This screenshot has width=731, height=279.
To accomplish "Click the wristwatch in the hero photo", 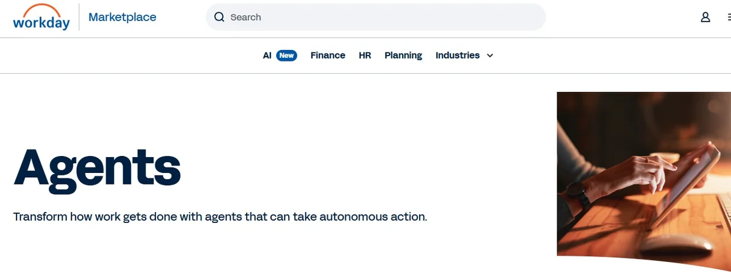I will point(576,195).
